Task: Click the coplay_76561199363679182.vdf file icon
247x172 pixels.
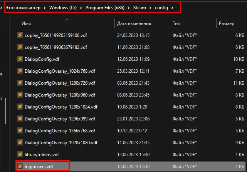Action: 20,47
